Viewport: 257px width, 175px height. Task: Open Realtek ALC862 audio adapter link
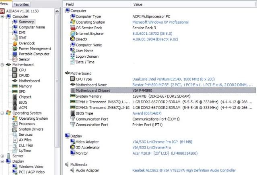coord(184,171)
